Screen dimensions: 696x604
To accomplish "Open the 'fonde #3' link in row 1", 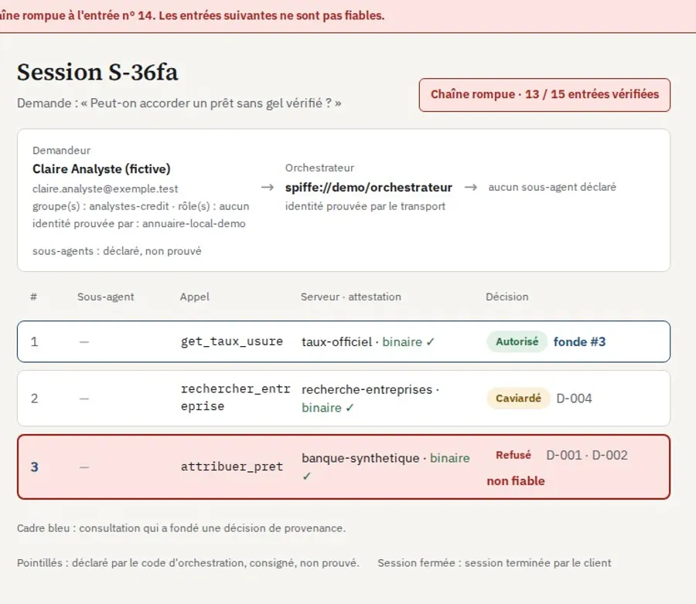I will click(579, 341).
